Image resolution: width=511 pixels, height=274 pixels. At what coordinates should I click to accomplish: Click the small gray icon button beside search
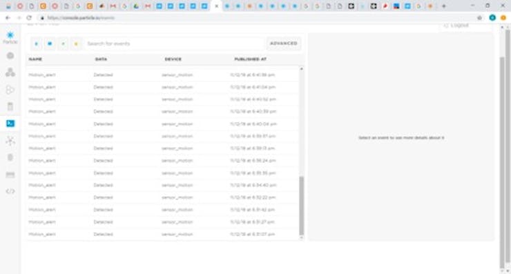63,43
